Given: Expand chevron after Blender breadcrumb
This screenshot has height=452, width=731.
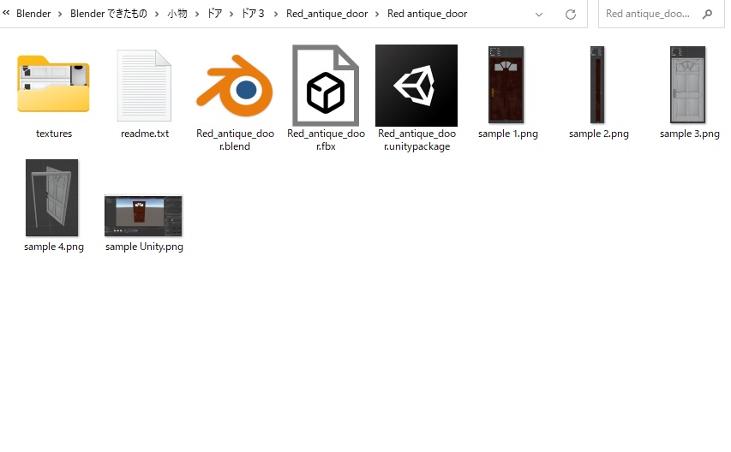Looking at the screenshot, I should 60,15.
